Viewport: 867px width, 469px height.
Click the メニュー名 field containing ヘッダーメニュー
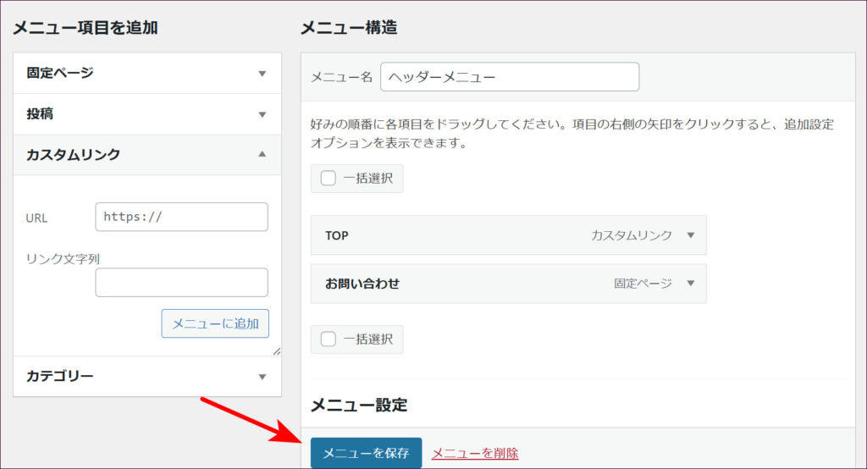click(510, 77)
